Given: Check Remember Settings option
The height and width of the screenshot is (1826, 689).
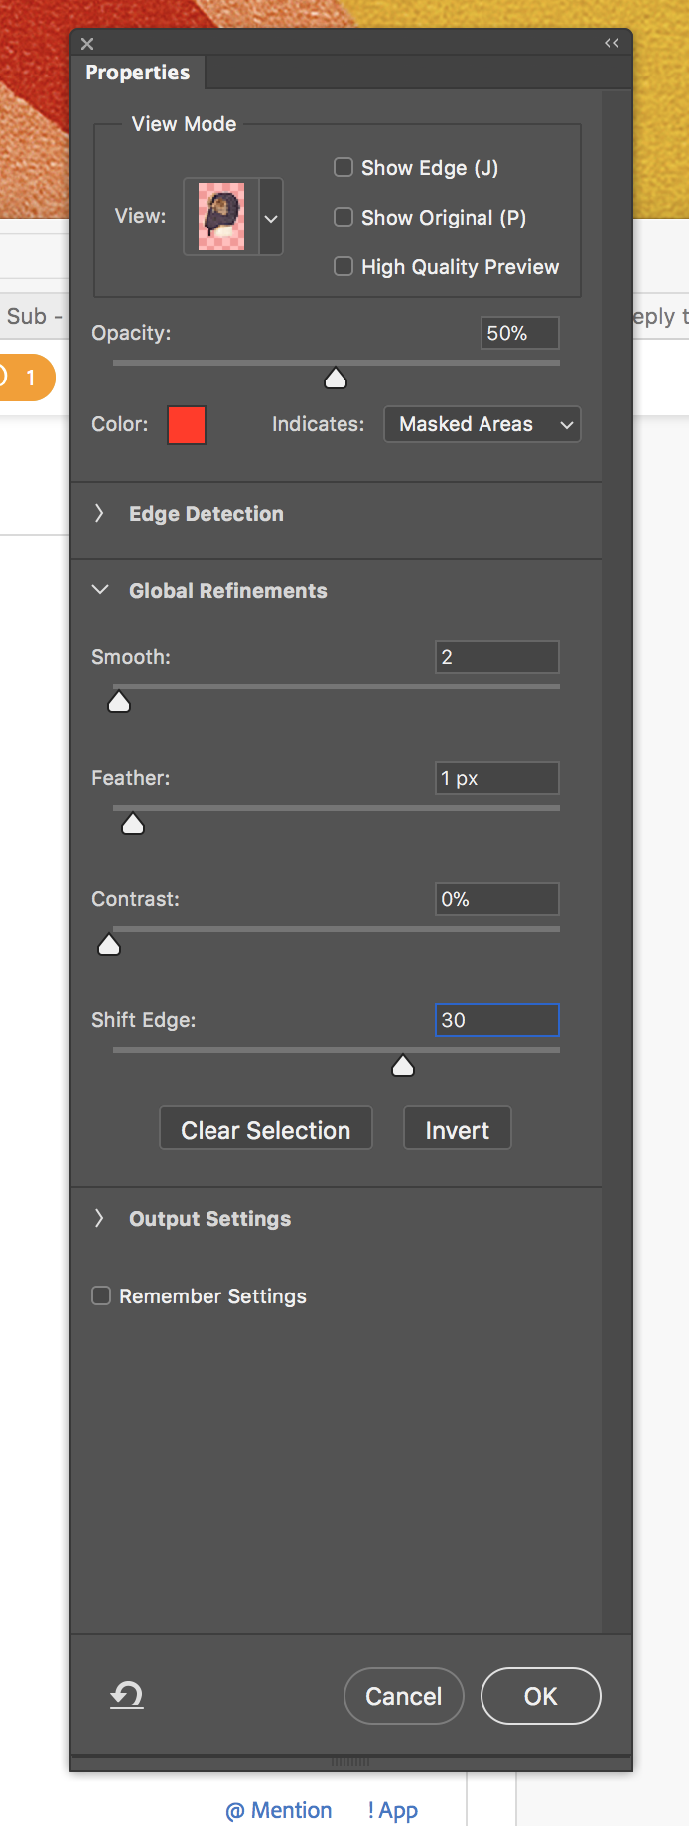Looking at the screenshot, I should click(x=101, y=1295).
